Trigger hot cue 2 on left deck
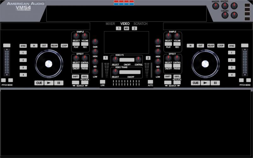Screen dimensions: 253x158 coord(23,60)
